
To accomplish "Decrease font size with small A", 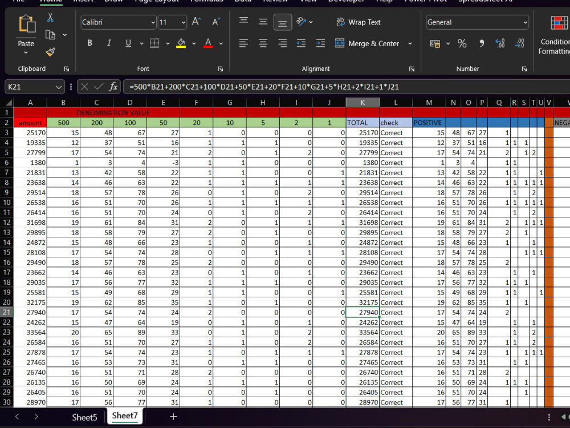I will pos(216,22).
